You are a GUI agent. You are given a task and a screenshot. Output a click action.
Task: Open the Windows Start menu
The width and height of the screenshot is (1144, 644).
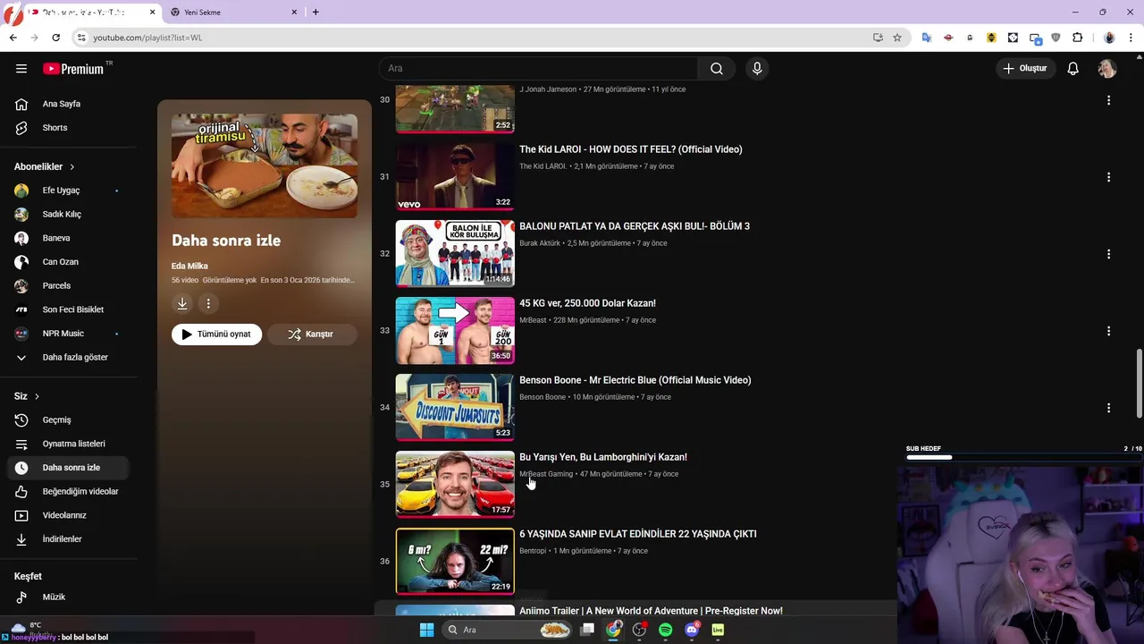(x=426, y=630)
